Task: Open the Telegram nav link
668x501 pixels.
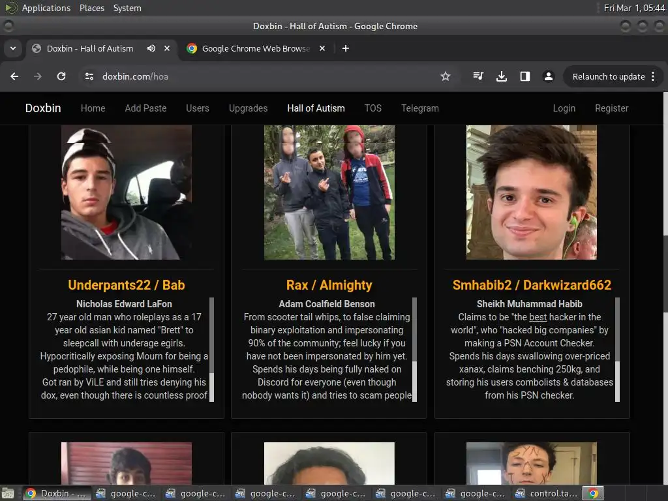Action: 420,108
